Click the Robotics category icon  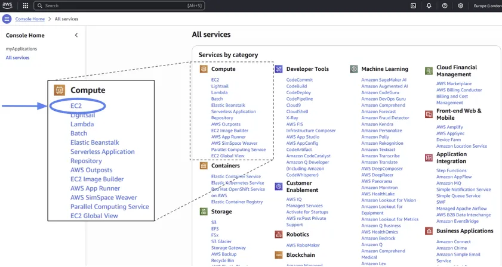(x=279, y=234)
